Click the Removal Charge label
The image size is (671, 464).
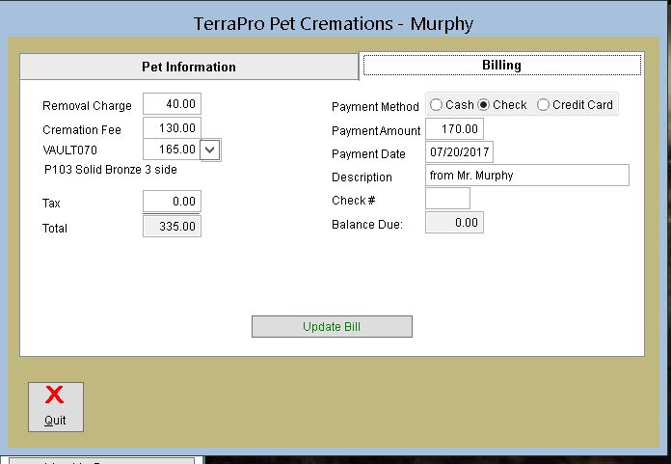[x=88, y=106]
